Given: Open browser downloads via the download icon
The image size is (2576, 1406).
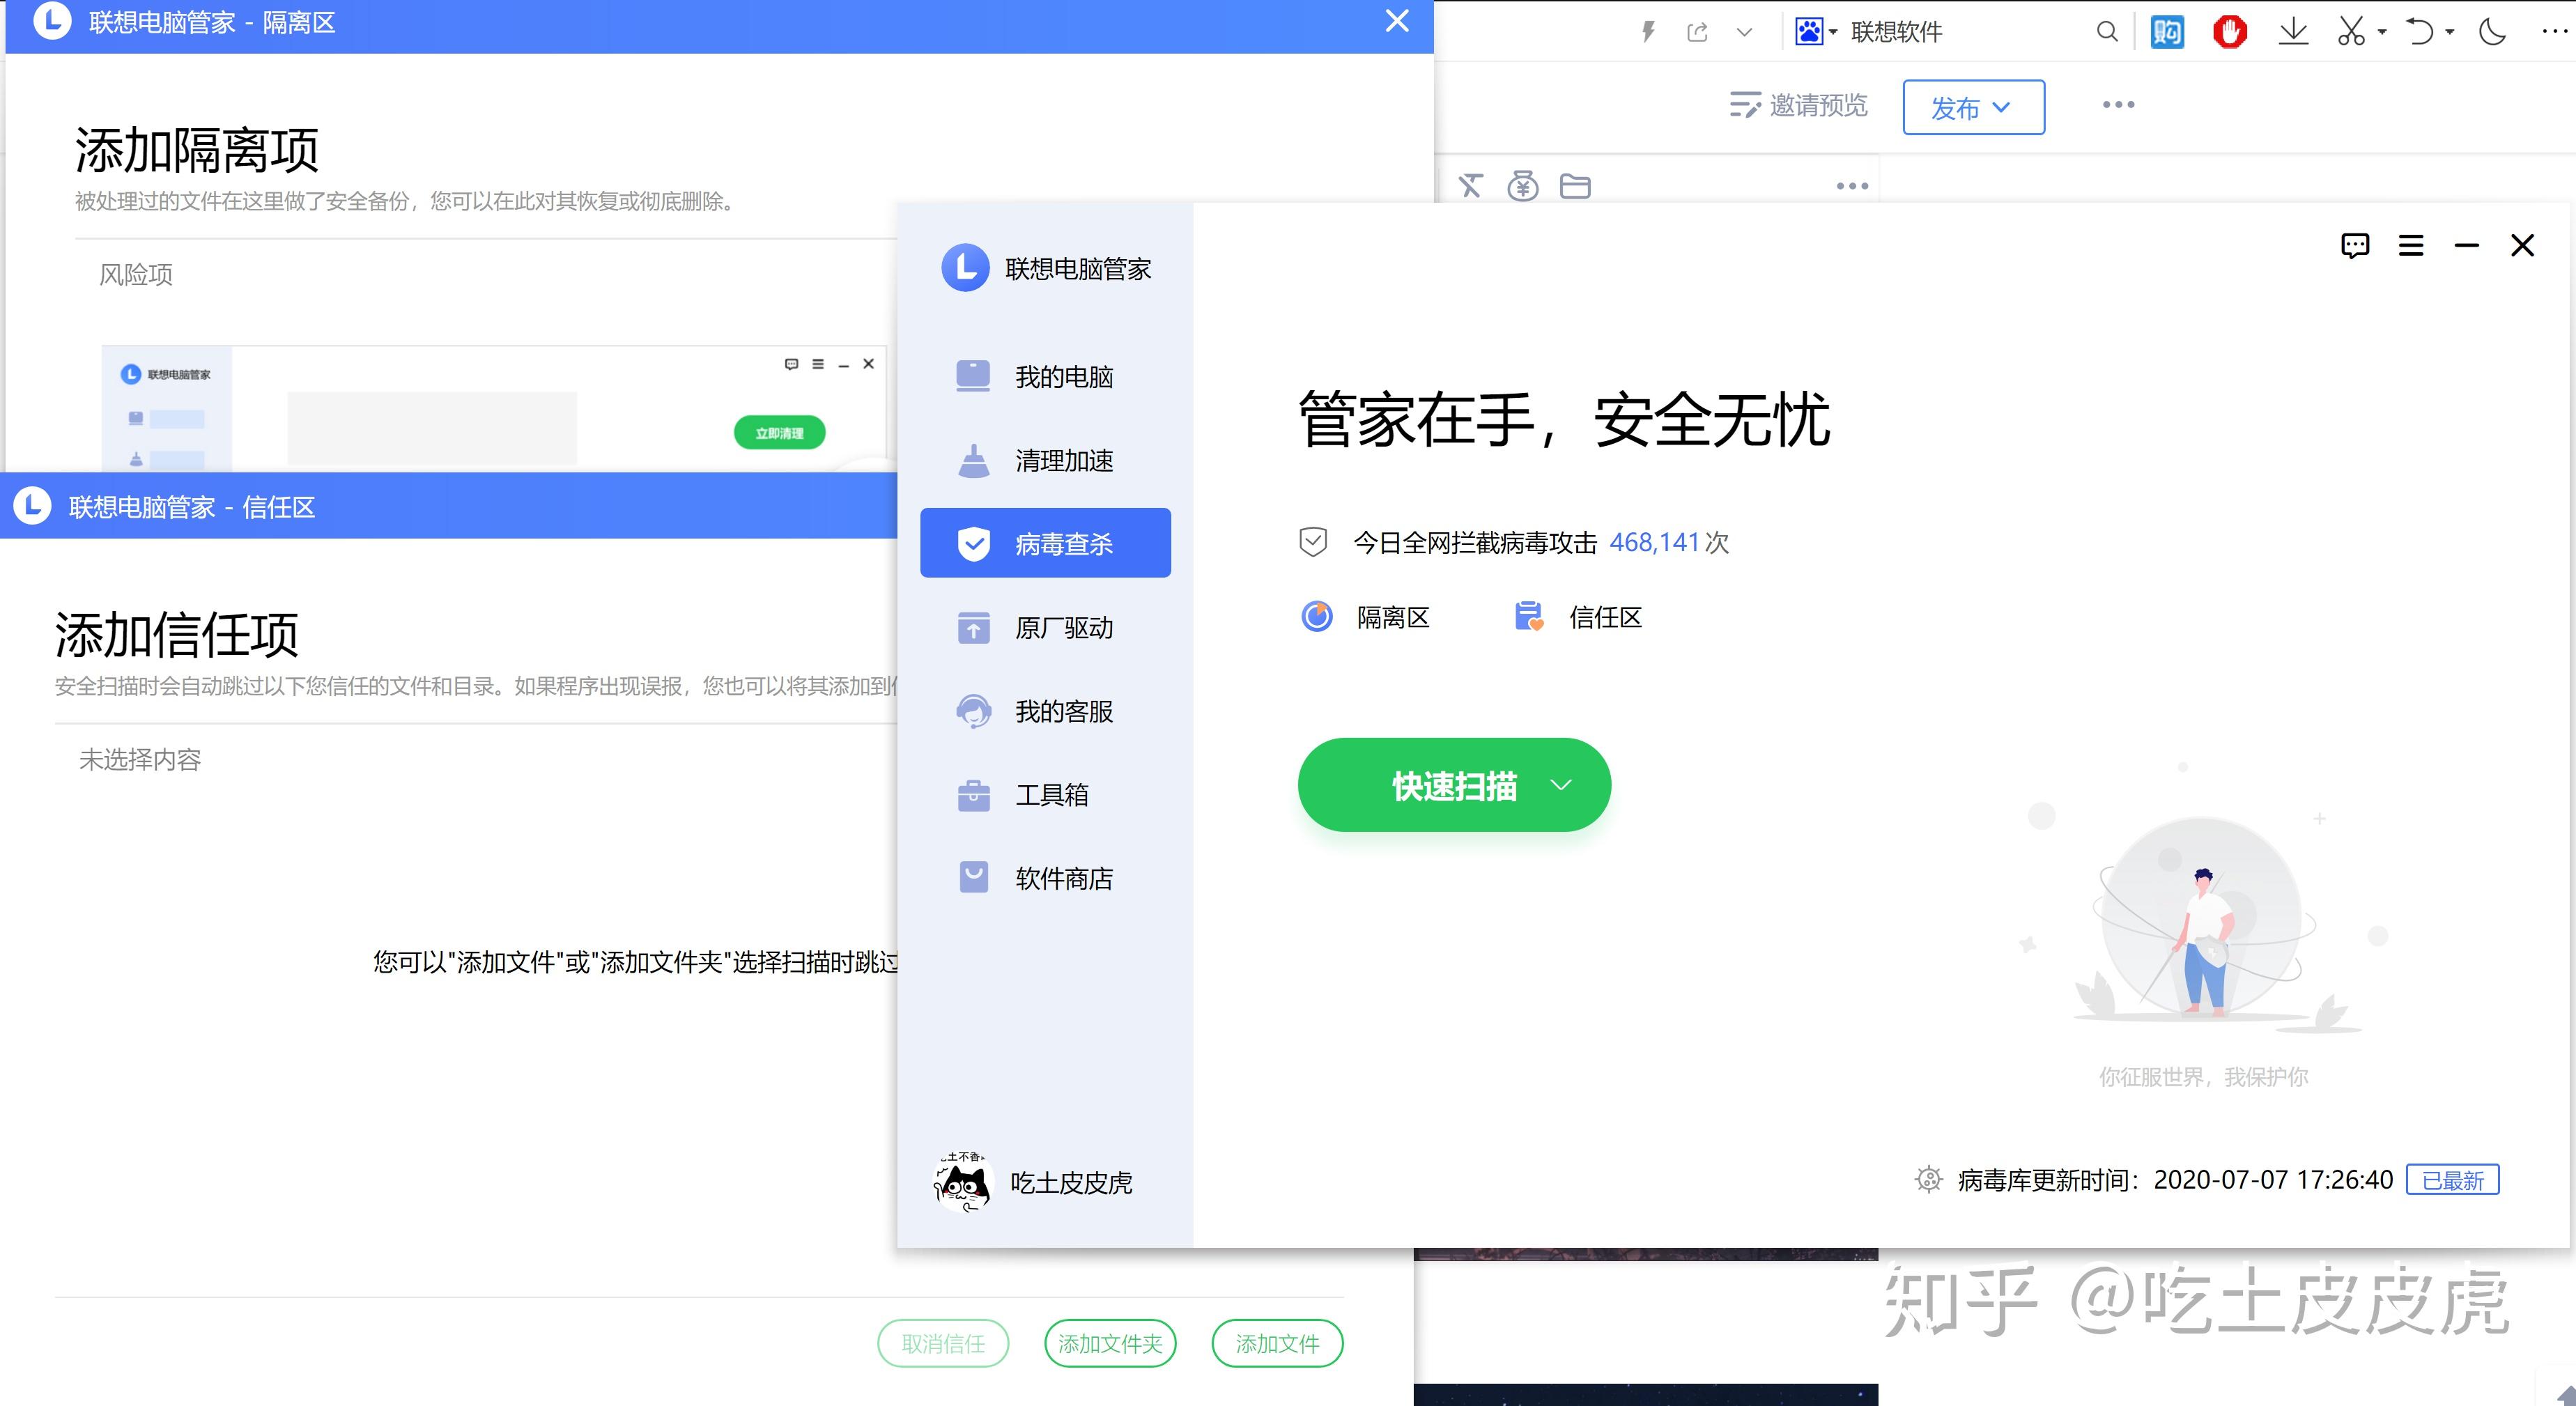Looking at the screenshot, I should [x=2293, y=31].
